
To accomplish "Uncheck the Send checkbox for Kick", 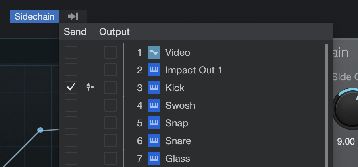I will pyautogui.click(x=71, y=88).
